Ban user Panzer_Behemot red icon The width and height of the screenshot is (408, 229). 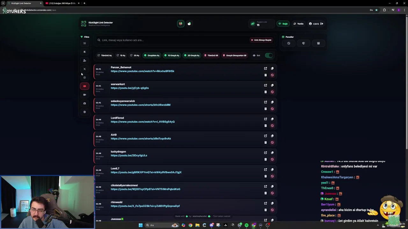[x=272, y=75]
